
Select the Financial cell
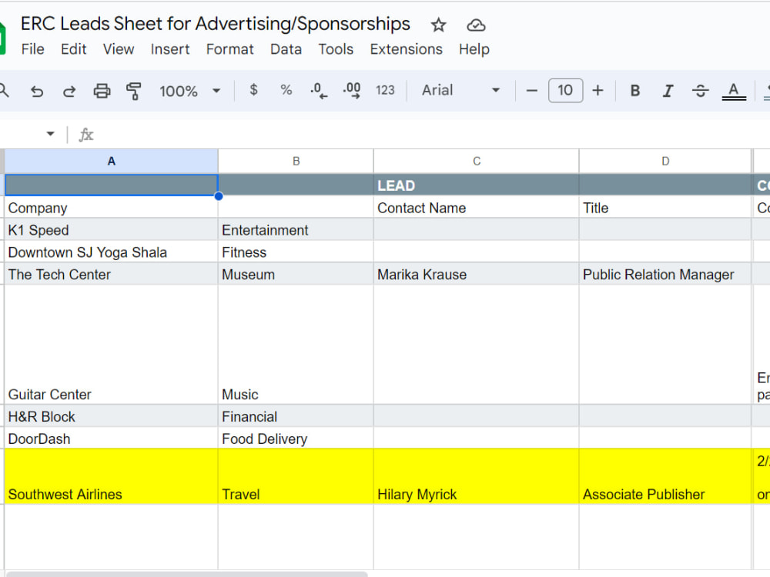(296, 416)
